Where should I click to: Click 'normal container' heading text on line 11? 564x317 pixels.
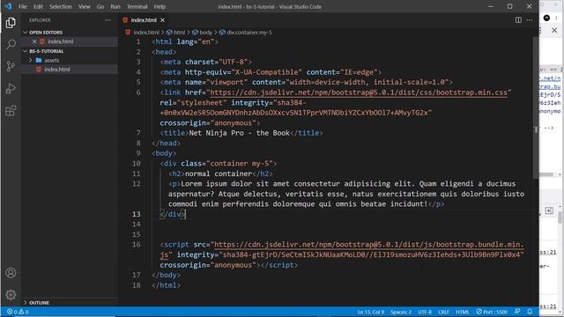pos(219,173)
